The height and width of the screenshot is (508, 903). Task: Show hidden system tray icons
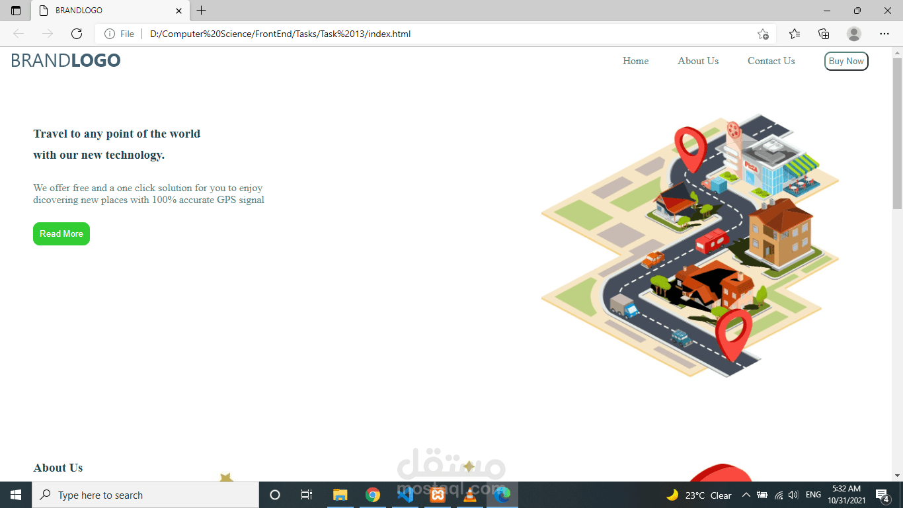point(746,495)
